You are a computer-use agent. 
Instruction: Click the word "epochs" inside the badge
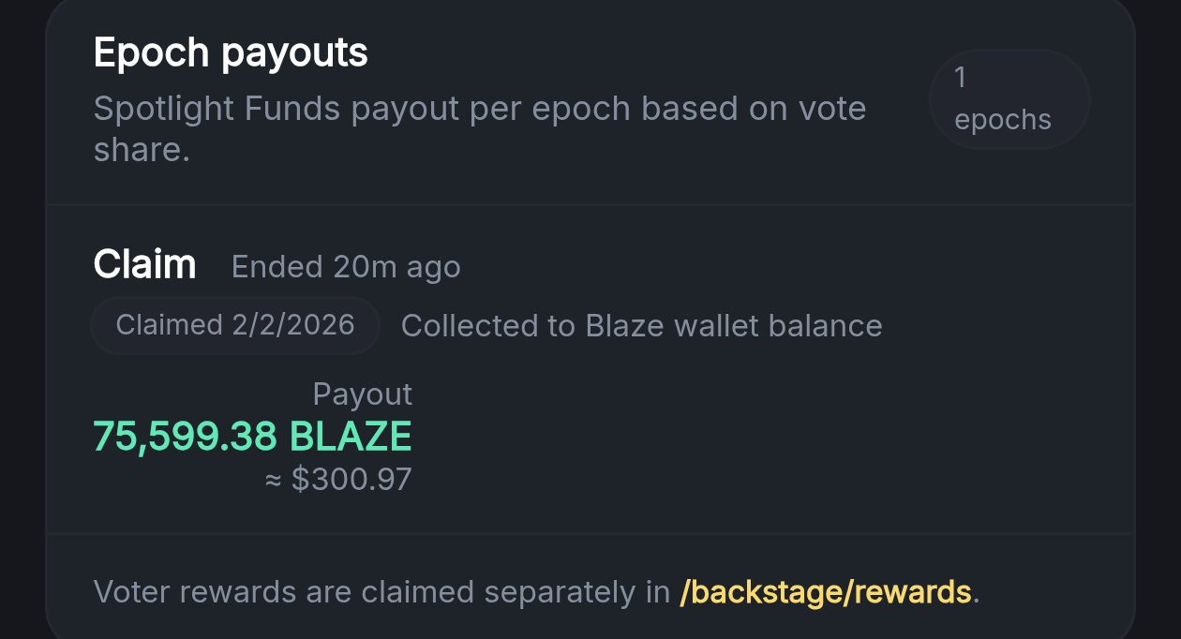pyautogui.click(x=1003, y=120)
